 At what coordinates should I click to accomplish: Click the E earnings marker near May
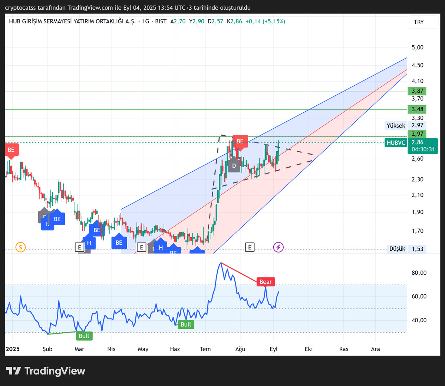pyautogui.click(x=141, y=247)
